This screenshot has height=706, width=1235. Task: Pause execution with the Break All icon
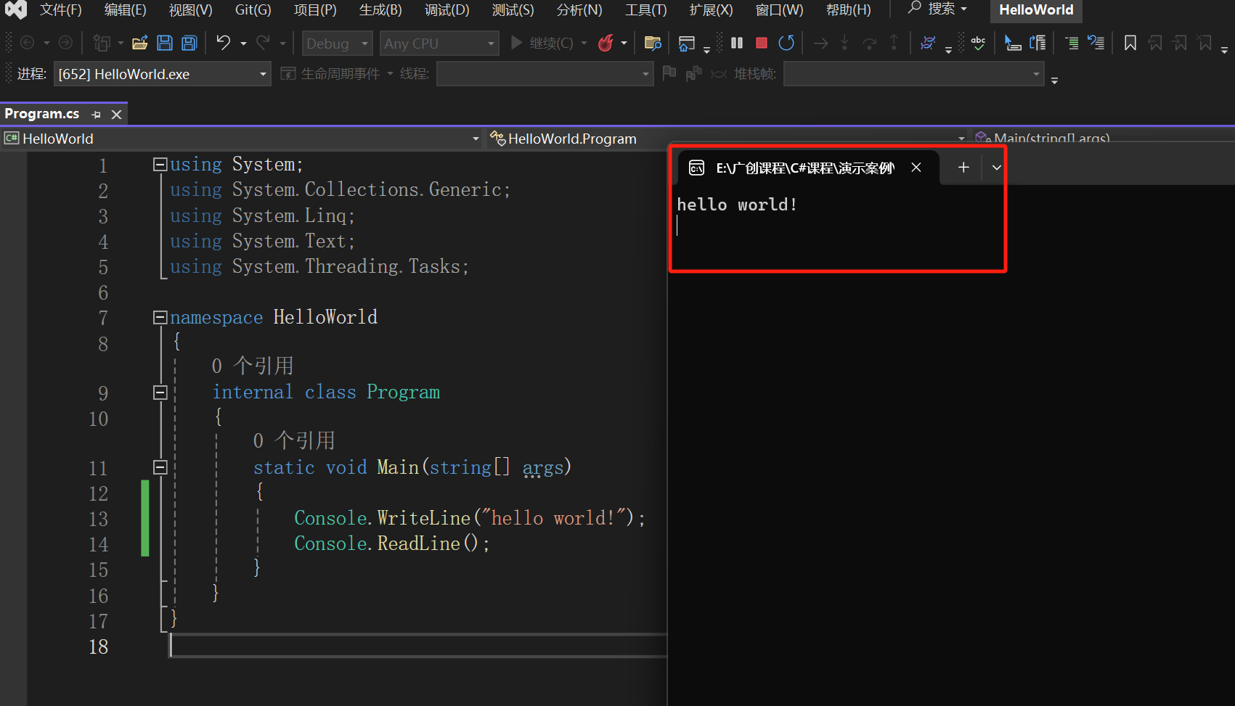(x=737, y=44)
